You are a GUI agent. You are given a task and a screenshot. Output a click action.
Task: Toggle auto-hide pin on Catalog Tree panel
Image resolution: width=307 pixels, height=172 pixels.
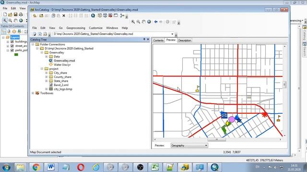click(x=144, y=39)
